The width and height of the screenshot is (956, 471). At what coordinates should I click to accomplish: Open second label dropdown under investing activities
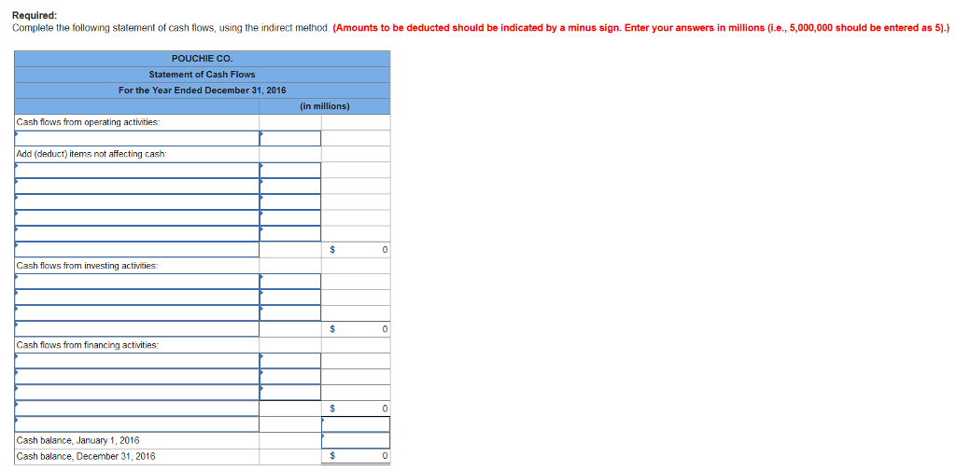pyautogui.click(x=137, y=297)
